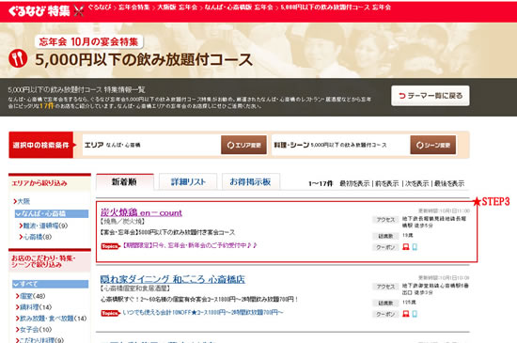Open the ぐるなび breadcrumb link
517x343 pixels.
click(100, 8)
